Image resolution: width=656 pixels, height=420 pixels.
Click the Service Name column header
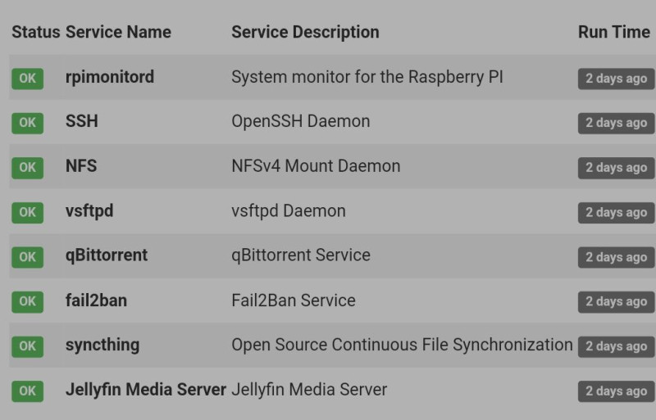click(118, 32)
